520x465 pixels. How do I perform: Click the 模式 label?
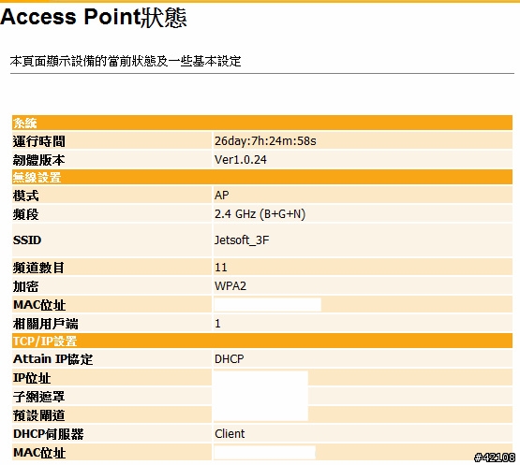[26, 196]
